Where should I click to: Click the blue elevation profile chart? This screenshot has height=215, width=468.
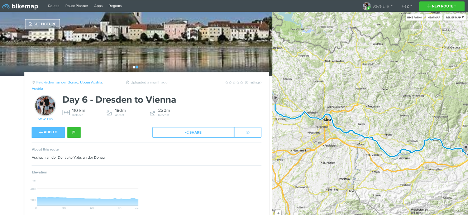click(87, 201)
